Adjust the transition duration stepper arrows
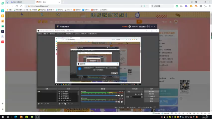 click(142, 97)
